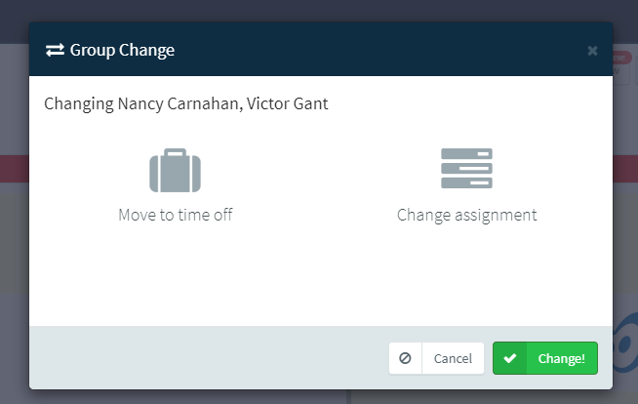Click the ban circle icon beside Cancel
This screenshot has width=638, height=404.
[405, 358]
